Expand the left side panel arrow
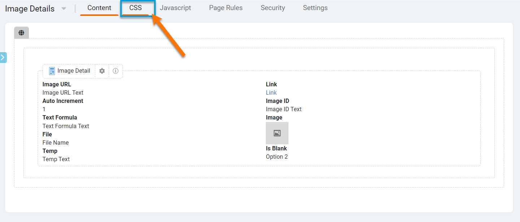 click(3, 58)
